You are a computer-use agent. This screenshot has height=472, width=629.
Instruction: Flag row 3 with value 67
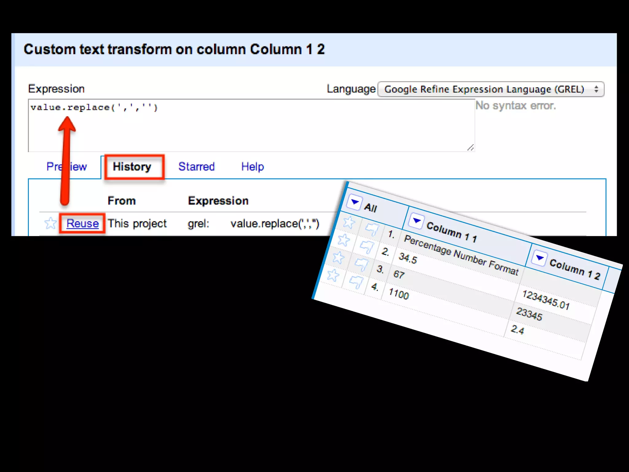click(x=361, y=264)
